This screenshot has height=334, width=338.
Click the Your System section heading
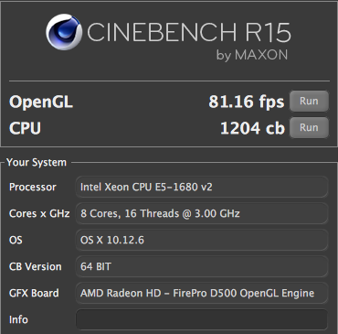(x=37, y=162)
